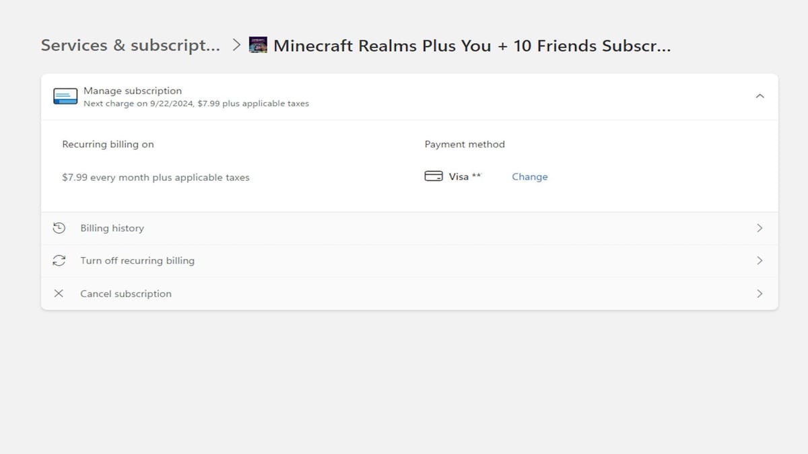Viewport: 808px width, 454px height.
Task: Click the breadcrumb separator arrow
Action: [236, 46]
